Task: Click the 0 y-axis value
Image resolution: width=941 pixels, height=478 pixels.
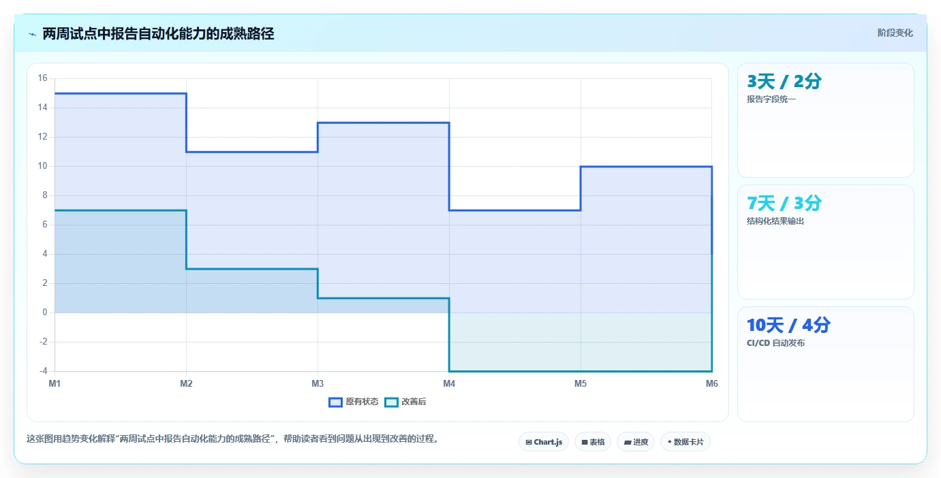Action: 44,313
